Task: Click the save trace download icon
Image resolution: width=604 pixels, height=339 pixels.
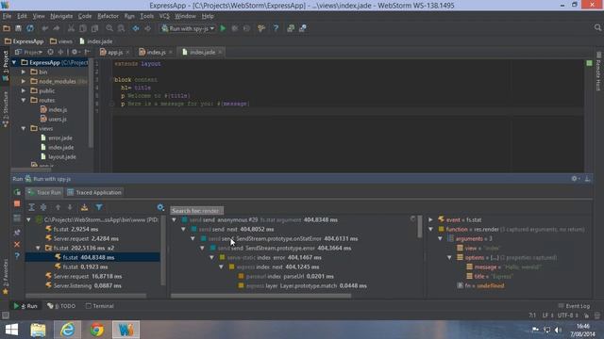Action: tap(84, 207)
